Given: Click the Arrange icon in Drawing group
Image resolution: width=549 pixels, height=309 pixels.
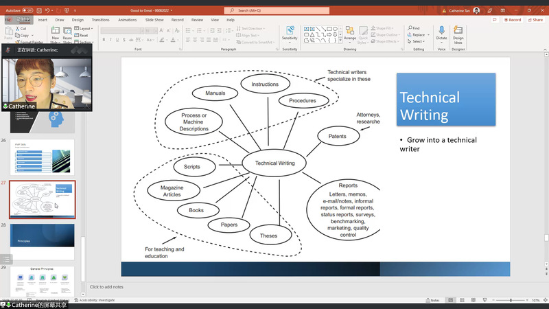Looking at the screenshot, I should tap(350, 34).
